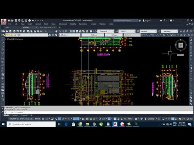Open the ISO-25 dimension style dropdown
The height and width of the screenshot is (145, 194).
click(x=127, y=31)
